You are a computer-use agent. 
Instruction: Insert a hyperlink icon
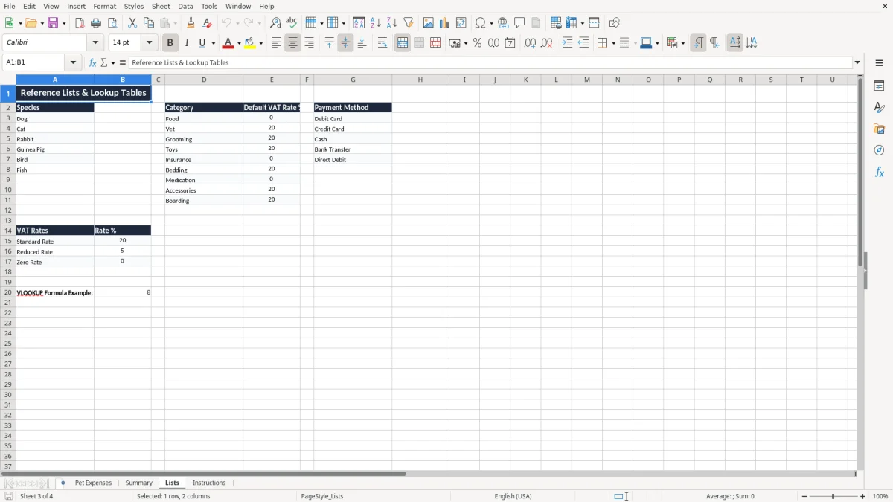[504, 23]
